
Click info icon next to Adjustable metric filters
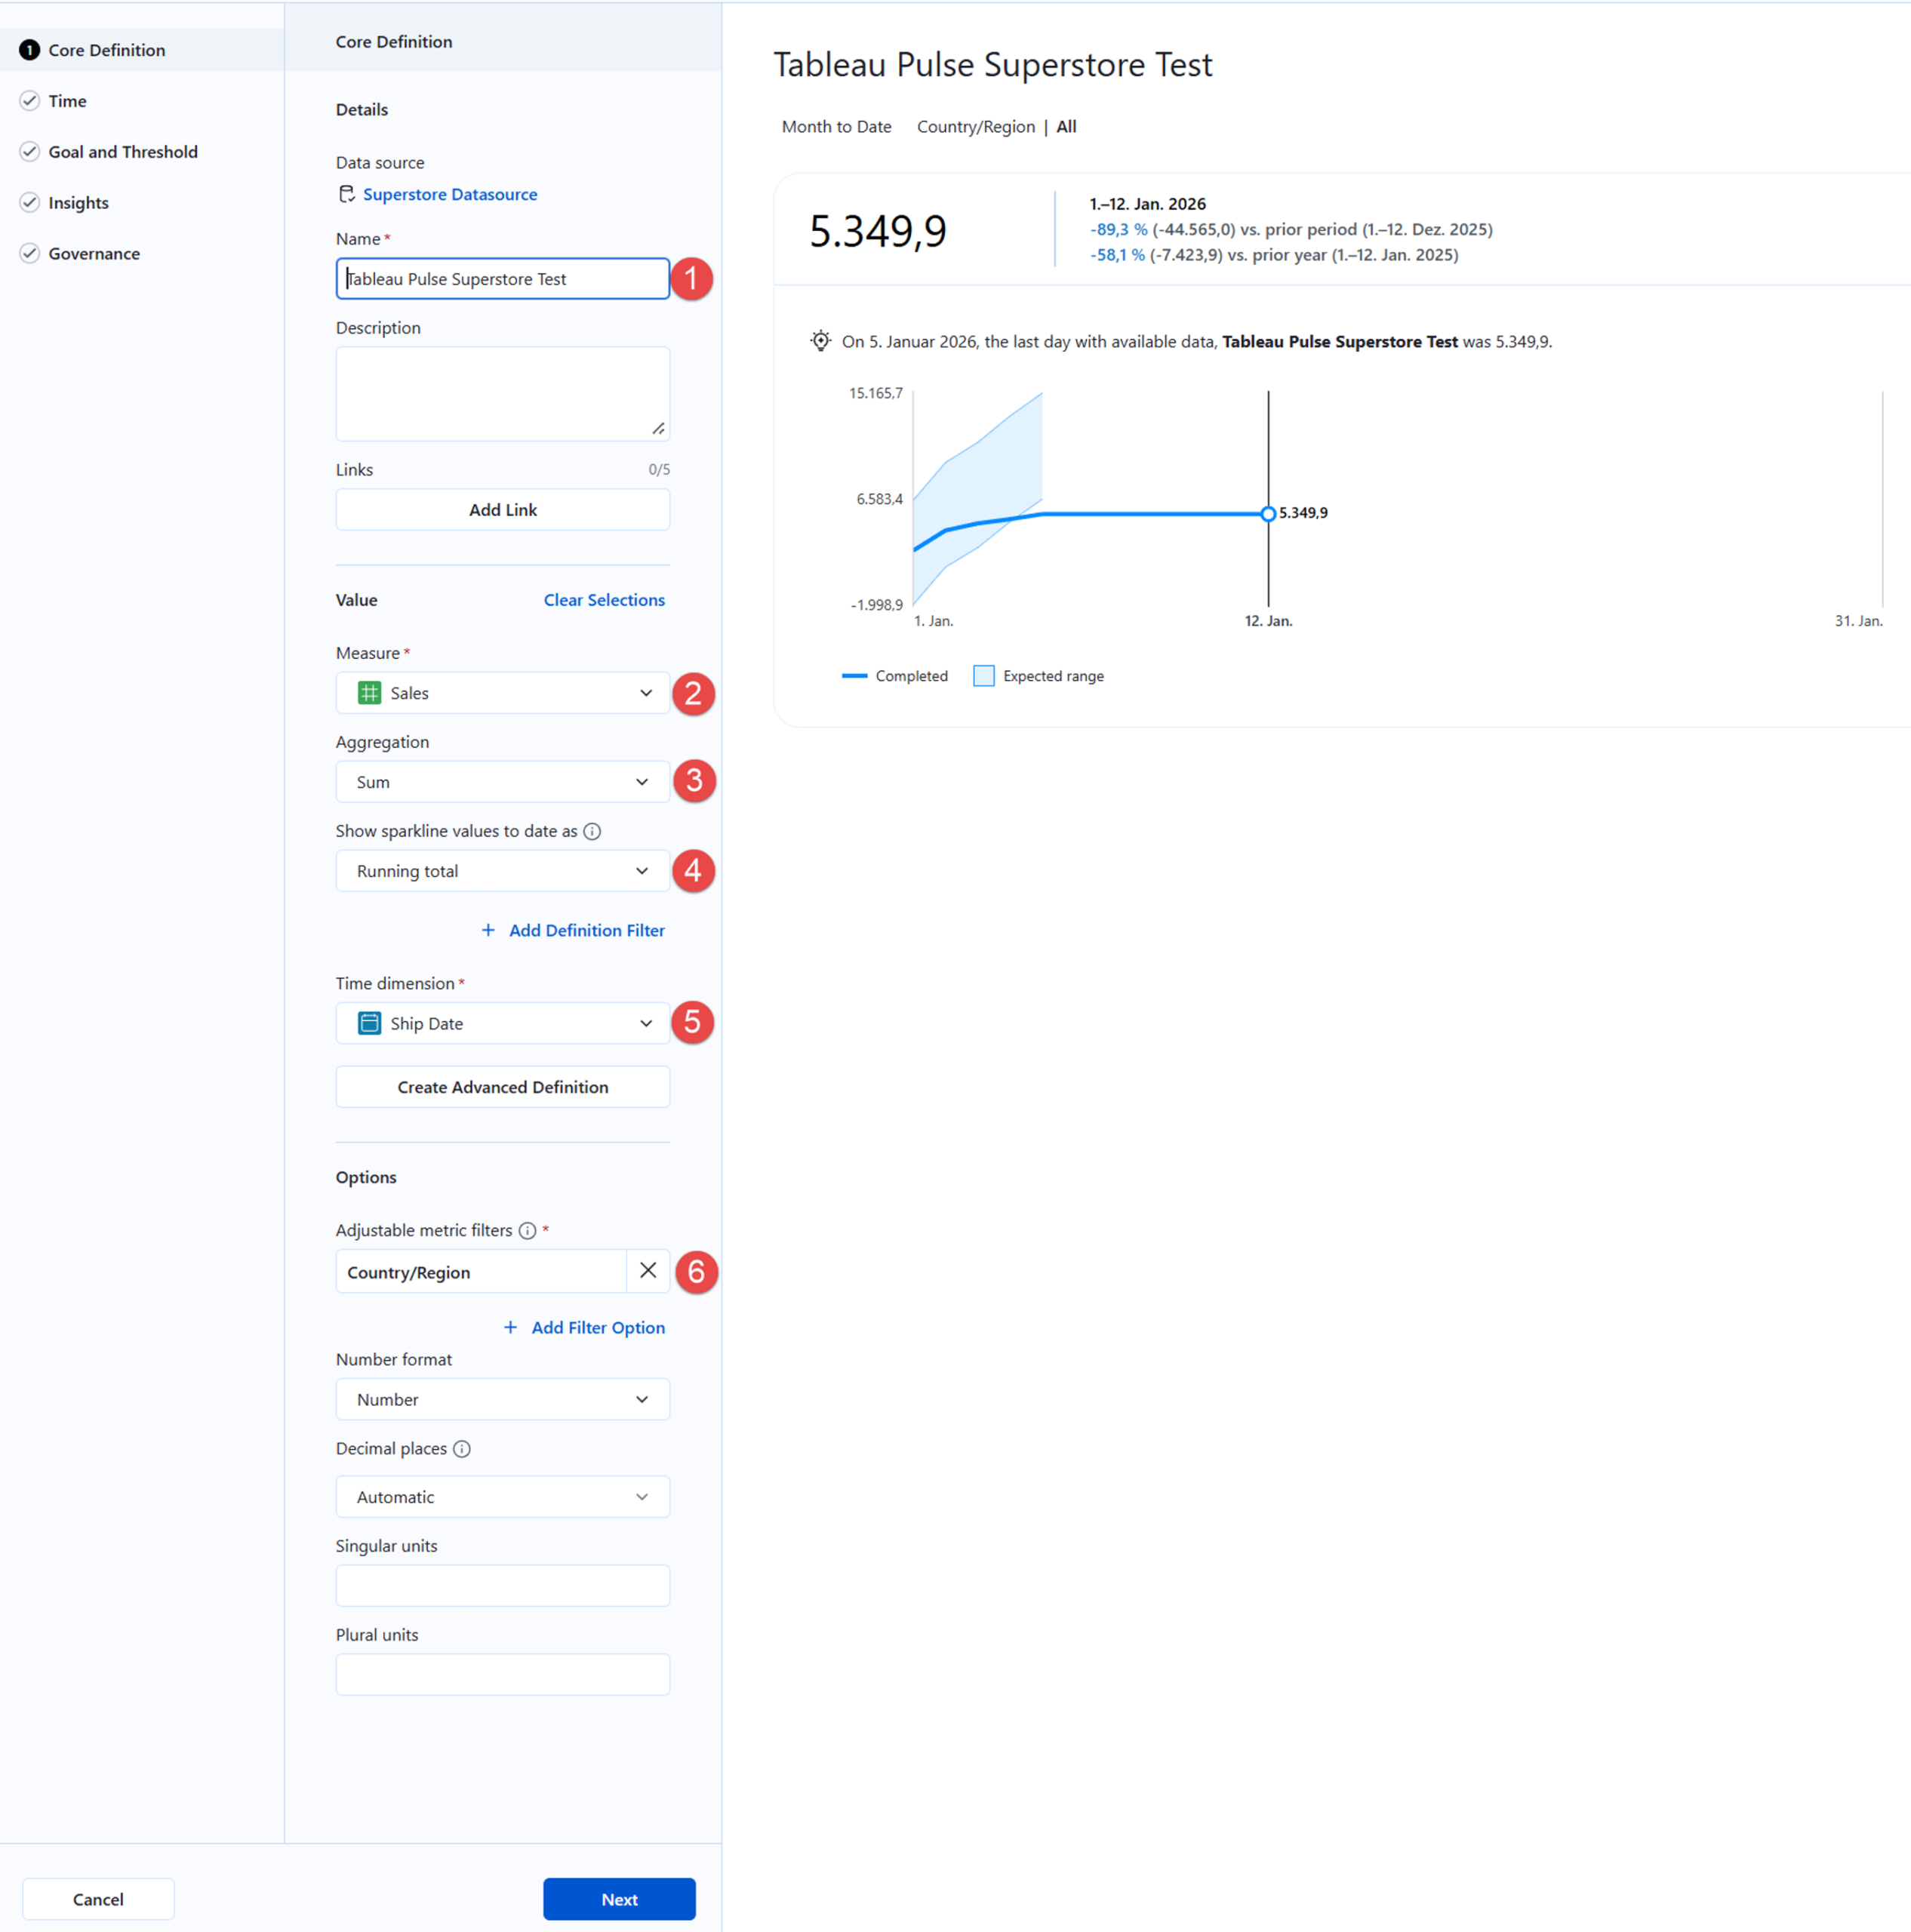click(x=527, y=1230)
